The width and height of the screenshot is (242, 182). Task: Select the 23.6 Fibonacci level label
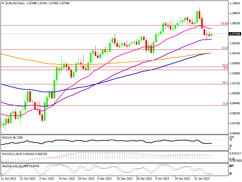tap(225, 104)
